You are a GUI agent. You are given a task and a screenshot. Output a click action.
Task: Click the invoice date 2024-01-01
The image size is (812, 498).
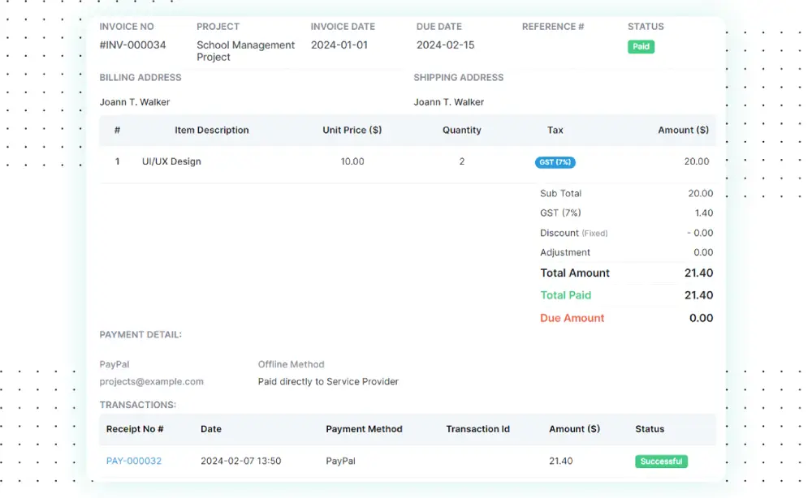pos(338,45)
